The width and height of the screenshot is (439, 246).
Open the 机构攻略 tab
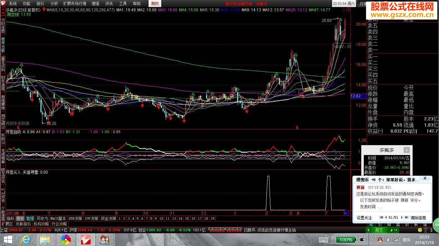click(x=41, y=224)
